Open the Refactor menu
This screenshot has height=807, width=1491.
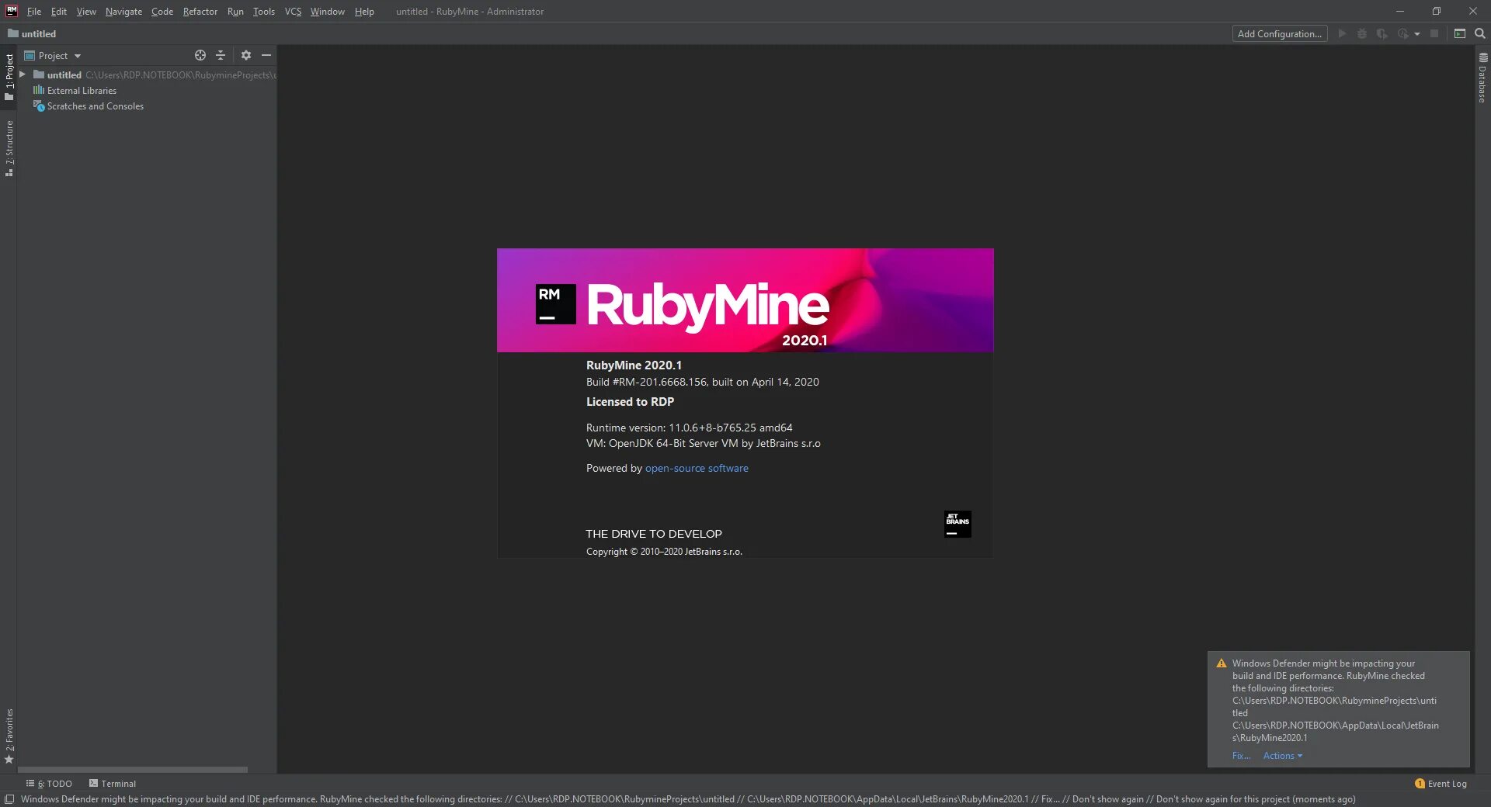200,12
